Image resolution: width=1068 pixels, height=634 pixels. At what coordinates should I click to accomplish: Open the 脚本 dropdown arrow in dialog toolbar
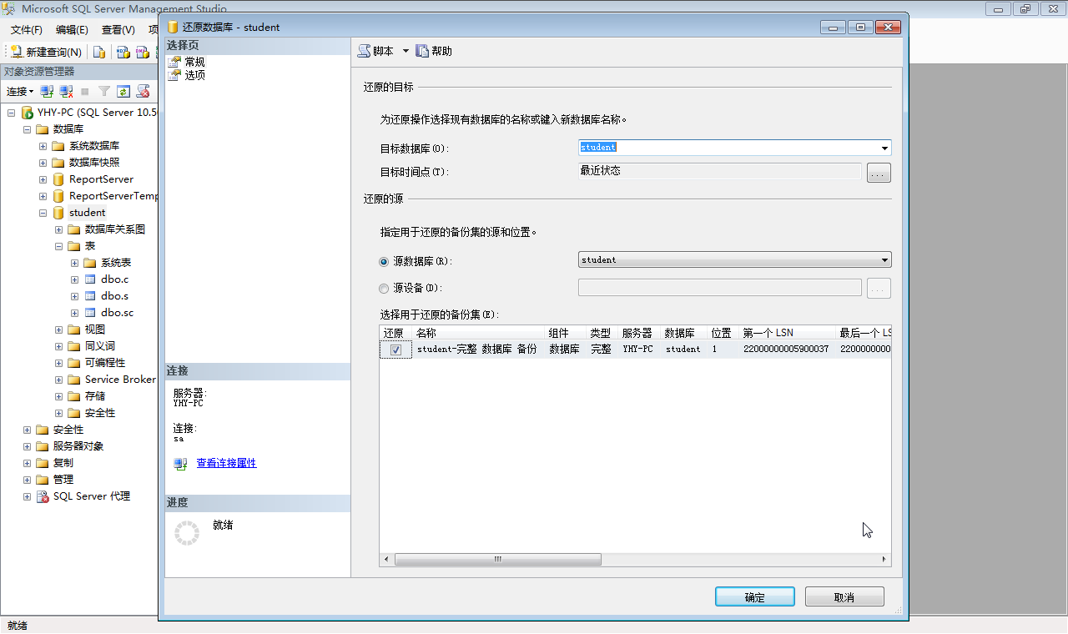point(406,51)
